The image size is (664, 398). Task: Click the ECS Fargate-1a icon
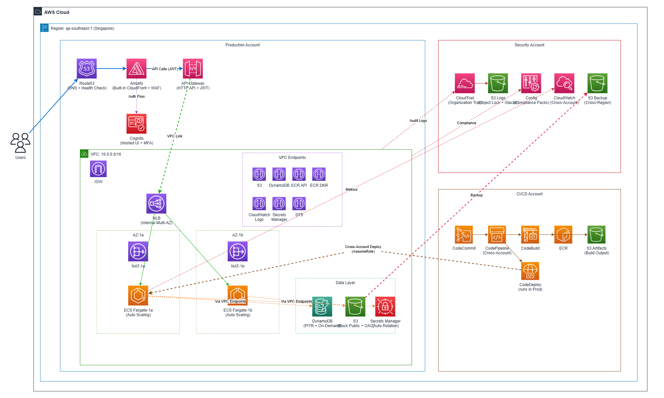138,295
